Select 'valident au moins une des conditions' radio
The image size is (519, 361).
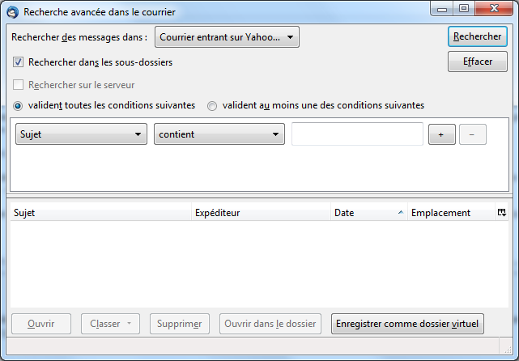tap(212, 106)
